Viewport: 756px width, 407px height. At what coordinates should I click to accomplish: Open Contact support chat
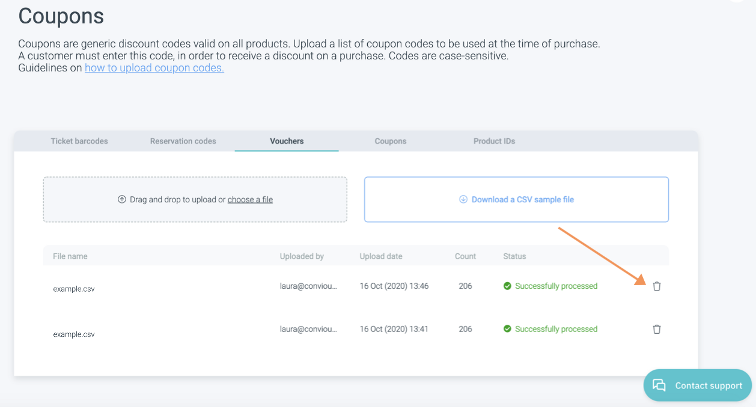click(697, 385)
